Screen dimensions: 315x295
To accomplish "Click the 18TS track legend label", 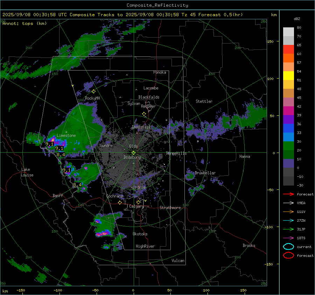I will pyautogui.click(x=301, y=238).
